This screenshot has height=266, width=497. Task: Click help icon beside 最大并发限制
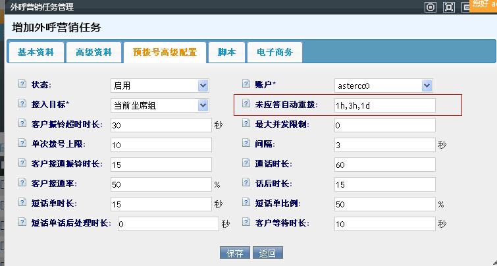[246, 124]
